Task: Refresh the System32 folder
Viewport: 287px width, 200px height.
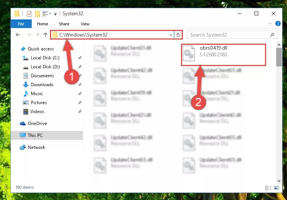Action: click(x=178, y=35)
